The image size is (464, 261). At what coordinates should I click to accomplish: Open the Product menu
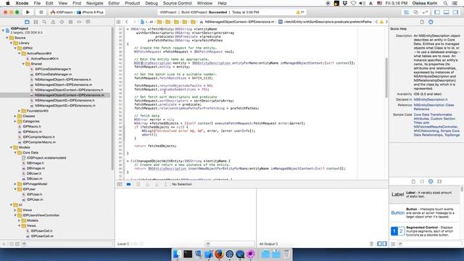point(132,3)
